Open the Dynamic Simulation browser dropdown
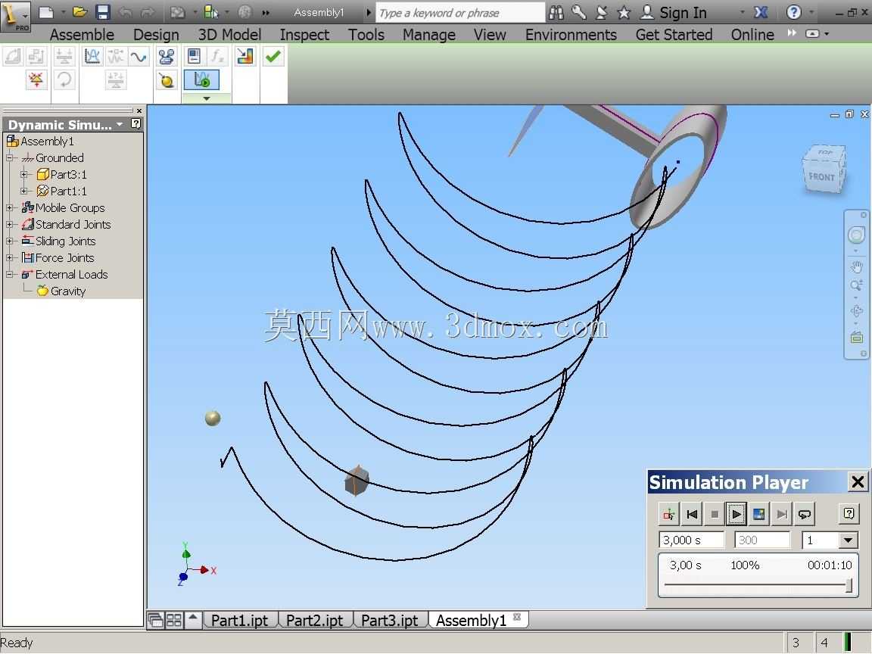This screenshot has height=654, width=872. 120,125
